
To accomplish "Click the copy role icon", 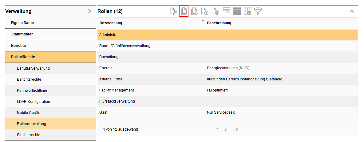I will (184, 11).
